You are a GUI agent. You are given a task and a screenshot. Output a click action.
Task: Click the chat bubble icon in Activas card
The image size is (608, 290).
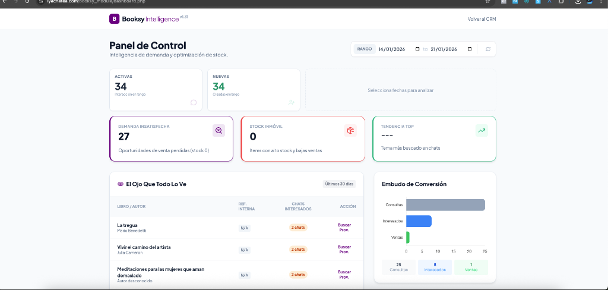click(x=194, y=102)
